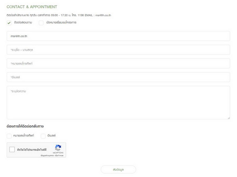Click the ต้องการให้ติดต่อกลับทาง section label

[25, 126]
